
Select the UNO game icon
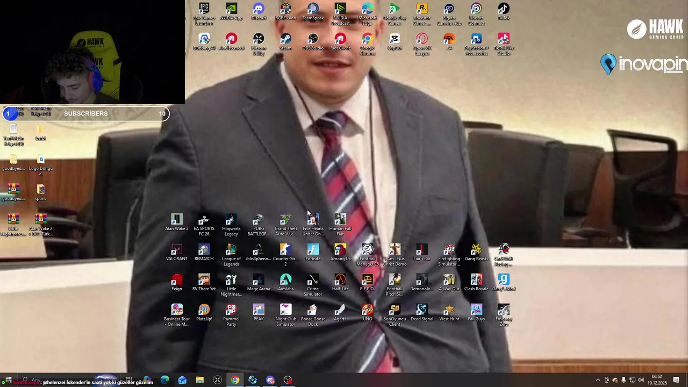point(368,313)
